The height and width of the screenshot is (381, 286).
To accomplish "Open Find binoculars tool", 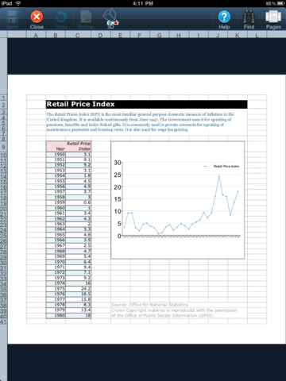I will tap(249, 17).
